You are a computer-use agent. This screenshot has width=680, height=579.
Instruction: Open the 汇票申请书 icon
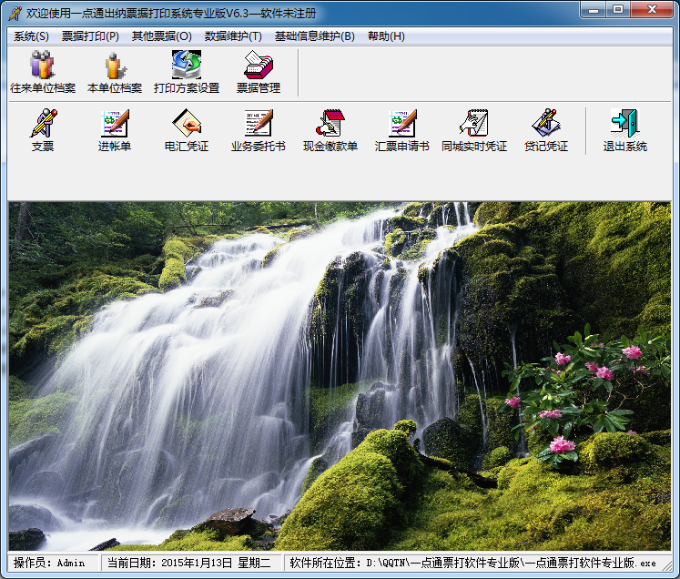(401, 129)
